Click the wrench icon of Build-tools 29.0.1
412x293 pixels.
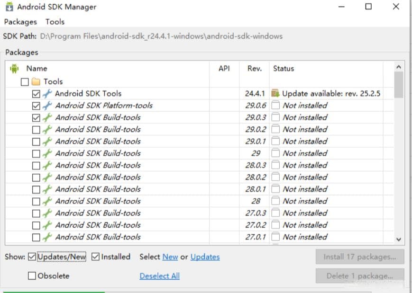(47, 142)
